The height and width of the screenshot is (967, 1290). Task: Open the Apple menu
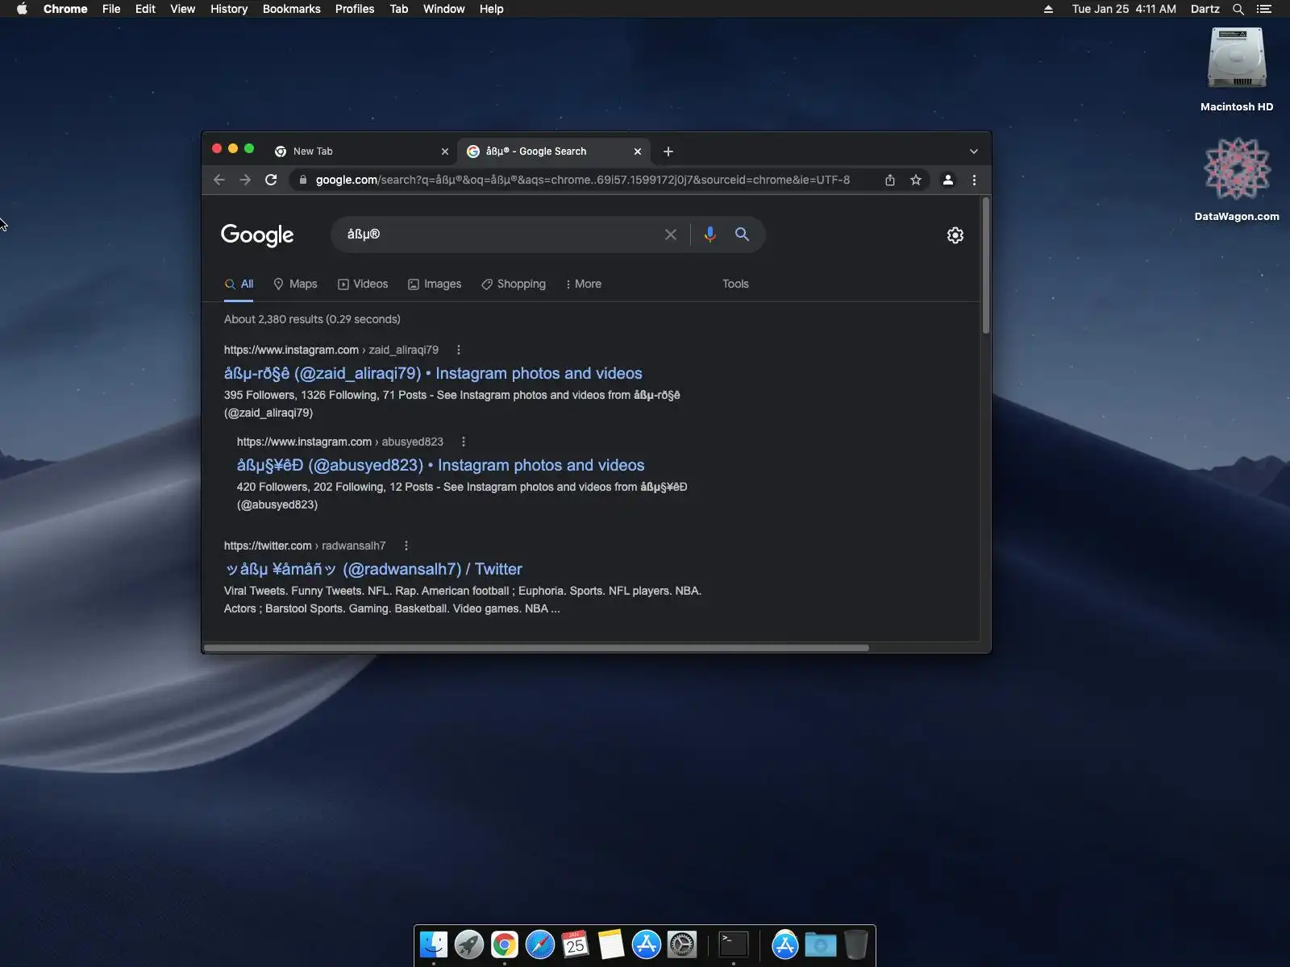tap(22, 9)
